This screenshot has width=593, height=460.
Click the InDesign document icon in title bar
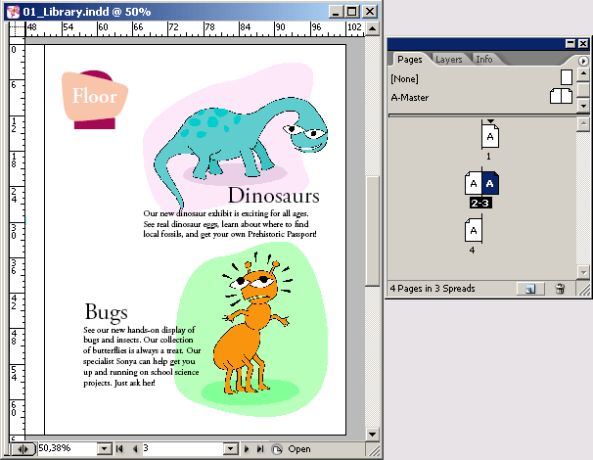[x=13, y=12]
